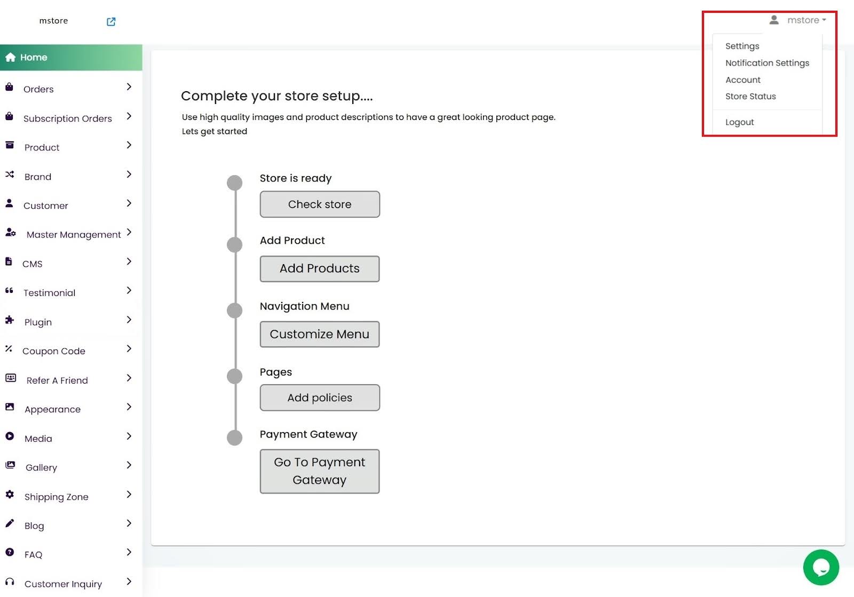Expand the Product submenu chevron
The image size is (854, 597).
click(129, 145)
